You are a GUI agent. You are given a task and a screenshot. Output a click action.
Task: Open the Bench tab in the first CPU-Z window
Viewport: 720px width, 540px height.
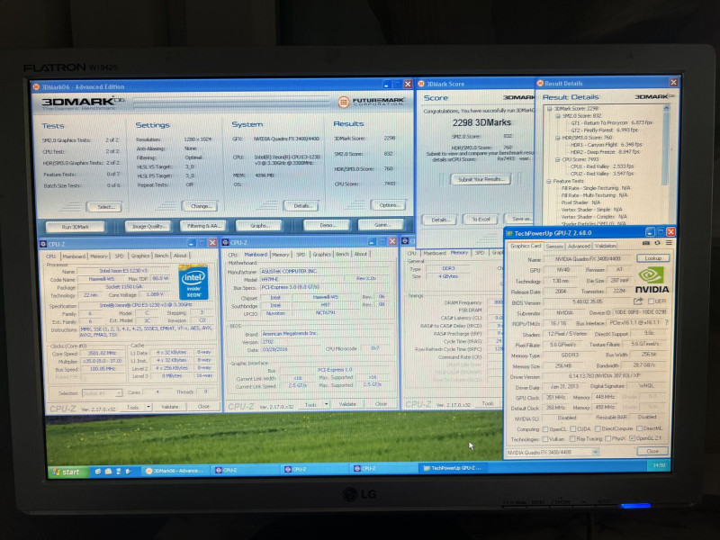tap(161, 256)
